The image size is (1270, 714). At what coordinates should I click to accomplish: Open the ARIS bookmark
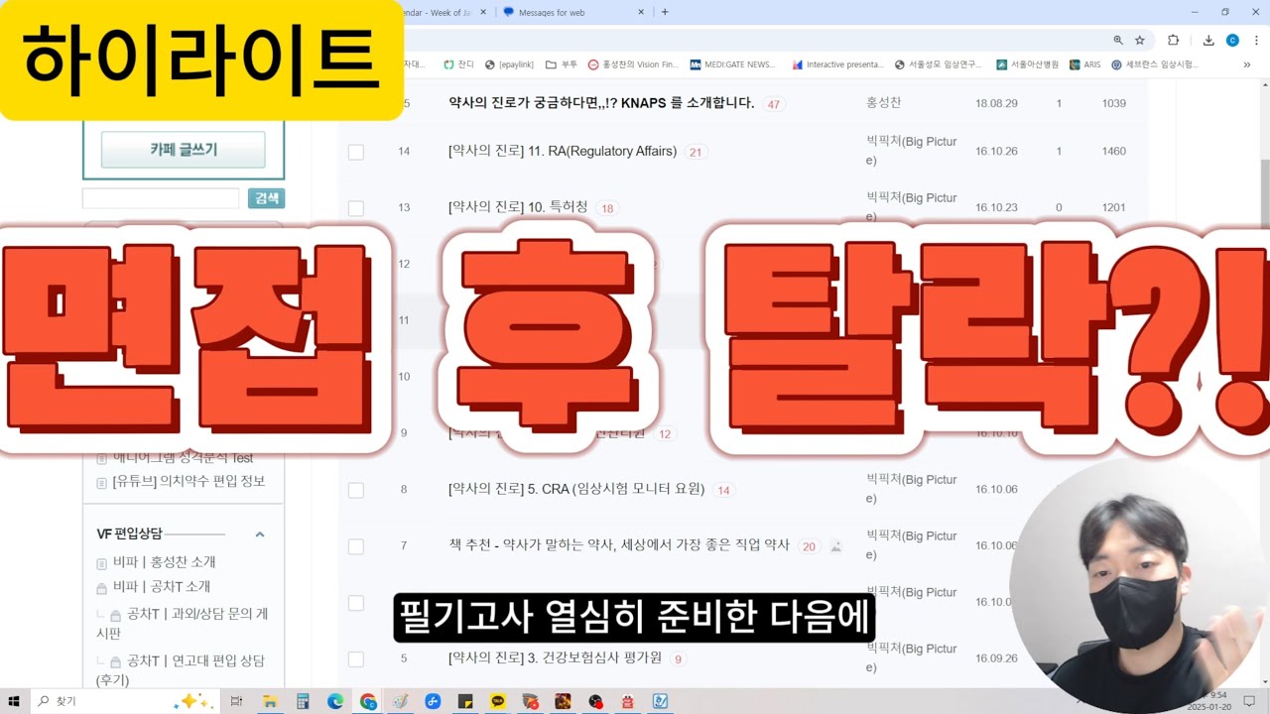pos(1084,64)
